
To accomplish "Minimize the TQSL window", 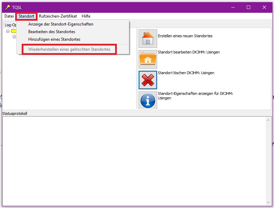I will 233,7.
